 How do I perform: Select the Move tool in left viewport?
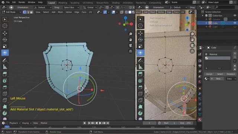tap(5, 33)
